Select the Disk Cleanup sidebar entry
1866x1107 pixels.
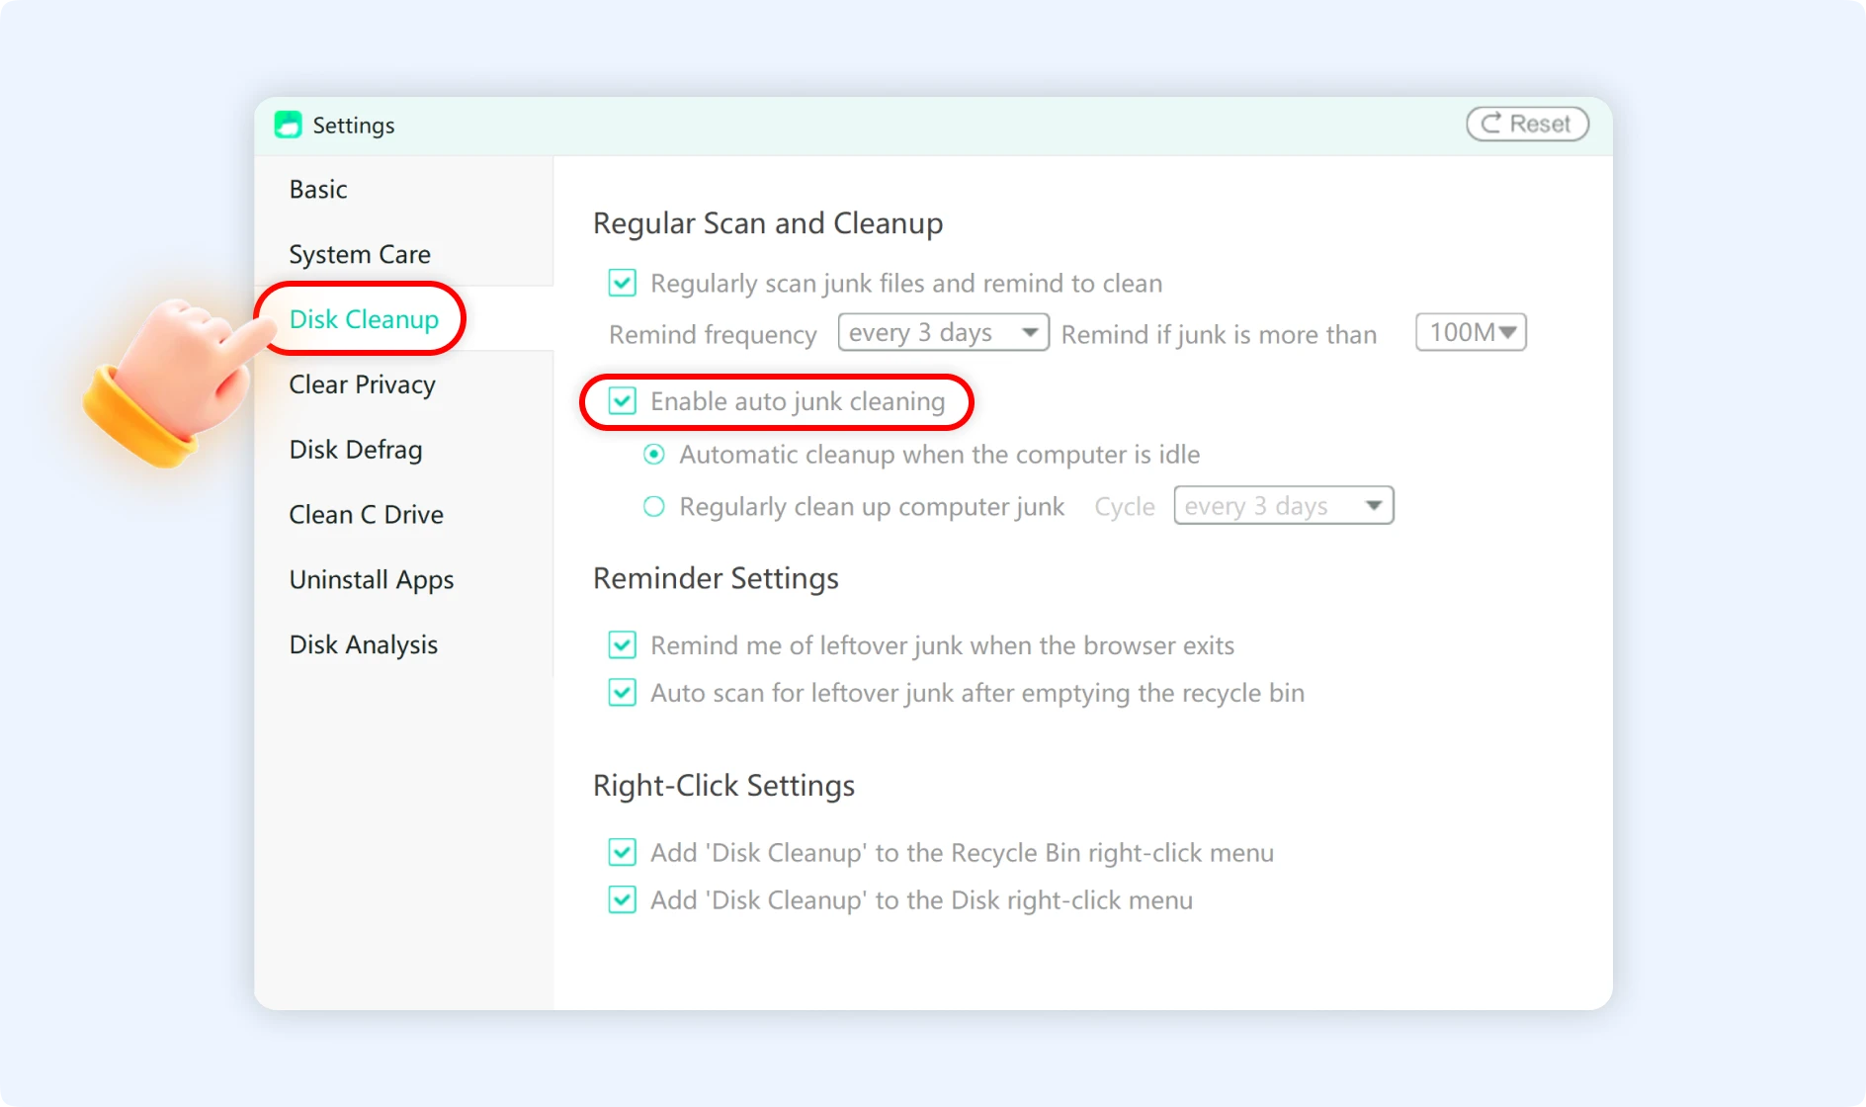(364, 319)
